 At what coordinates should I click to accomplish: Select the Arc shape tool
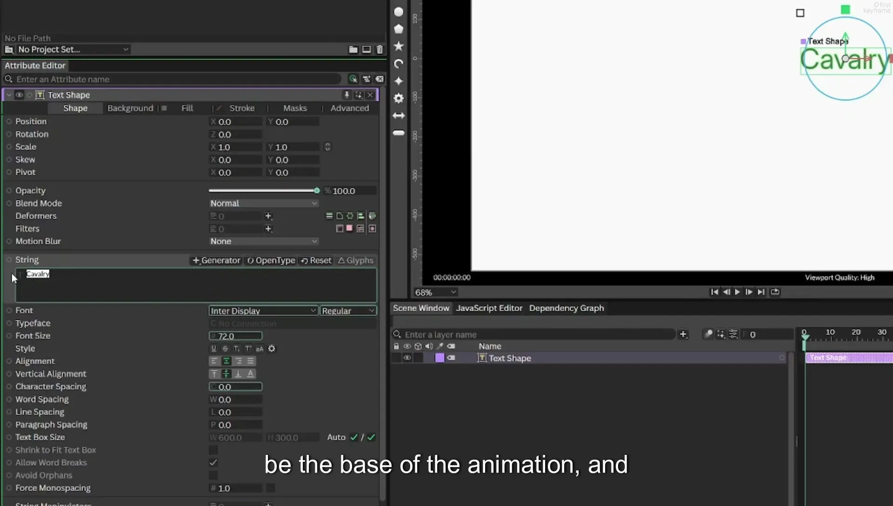click(399, 64)
